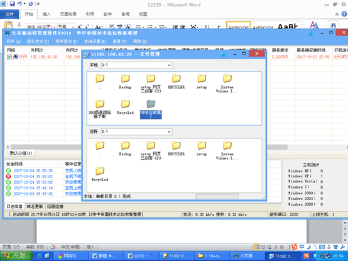Screen dimensions: 348x261
Task: Open the 服务生成 menu
Action: click(x=38, y=42)
